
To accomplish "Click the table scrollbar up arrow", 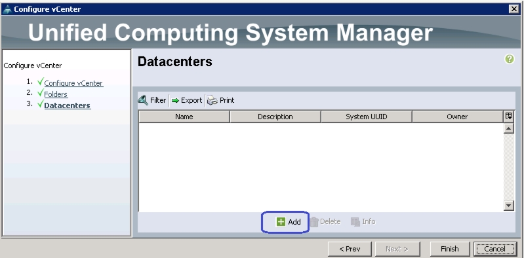I will (509, 128).
